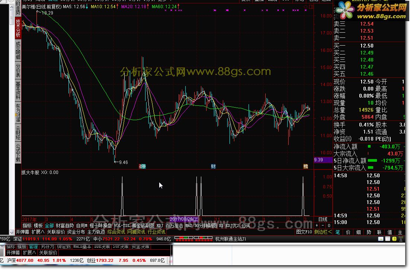410x270 pixels.
Task: Switch to the 橙子味操盘 indicator
Action: (101, 226)
